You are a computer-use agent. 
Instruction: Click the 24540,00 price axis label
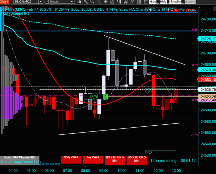pyautogui.click(x=208, y=144)
